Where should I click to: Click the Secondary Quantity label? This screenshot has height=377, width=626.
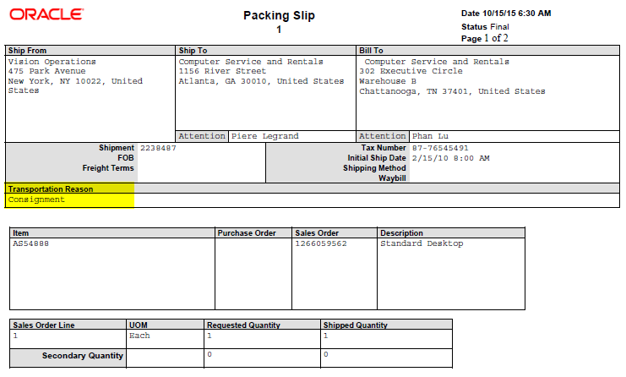(83, 356)
